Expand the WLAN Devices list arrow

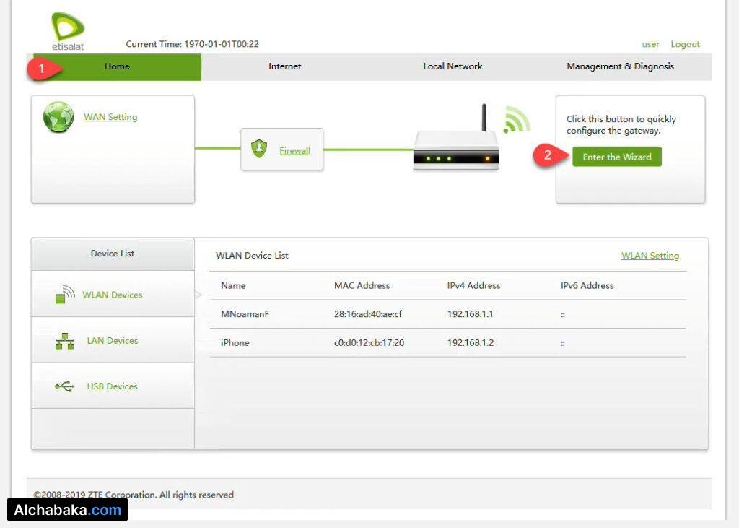[197, 295]
